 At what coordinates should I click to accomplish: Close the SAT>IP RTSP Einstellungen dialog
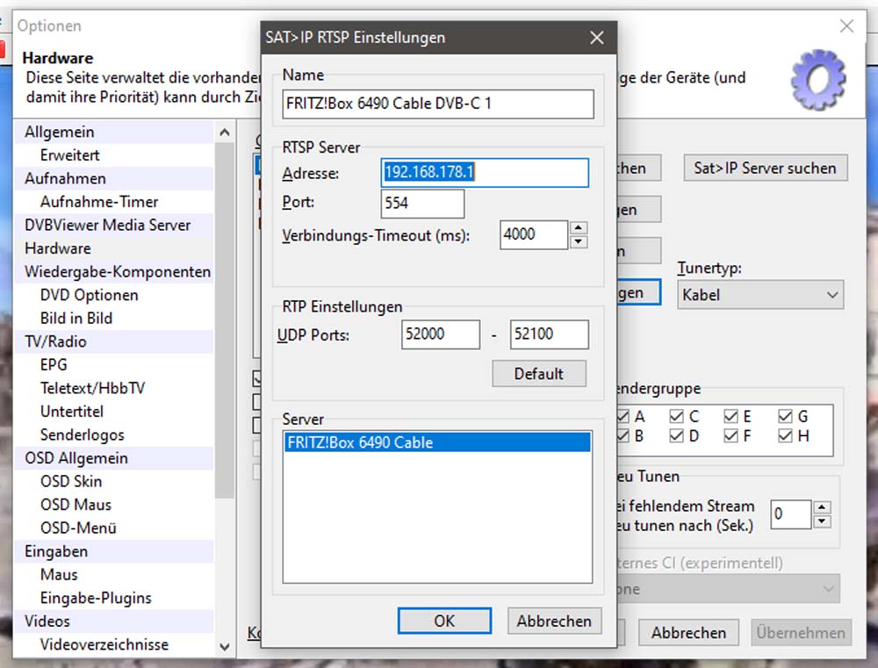[x=596, y=38]
